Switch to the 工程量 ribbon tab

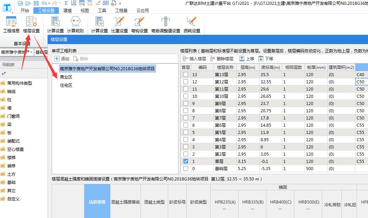(121, 10)
